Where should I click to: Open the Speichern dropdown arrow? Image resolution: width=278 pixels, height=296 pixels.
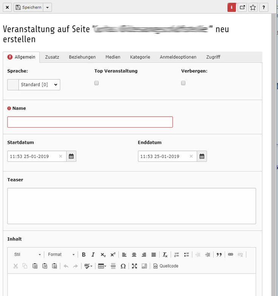coord(47,7)
